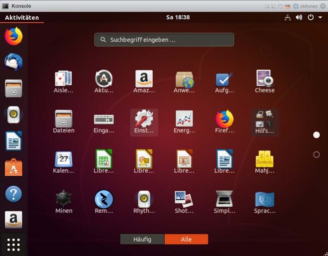Open the network status icon in top bar
This screenshot has width=328, height=256.
(288, 18)
